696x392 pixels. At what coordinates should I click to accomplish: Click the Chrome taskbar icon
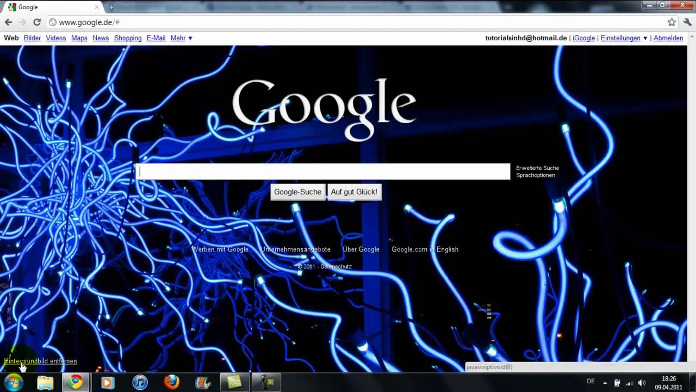(x=76, y=382)
